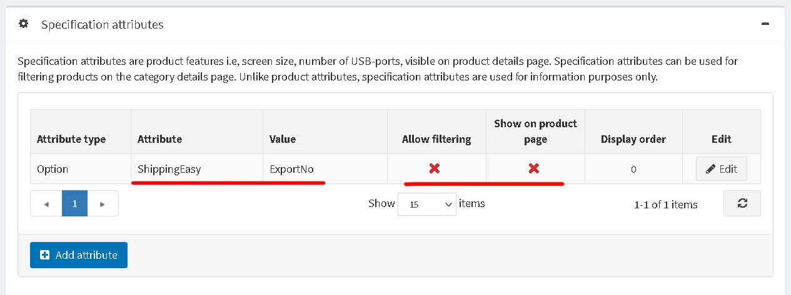This screenshot has width=791, height=295.
Task: Click the red X under Show on product page
Action: click(533, 168)
